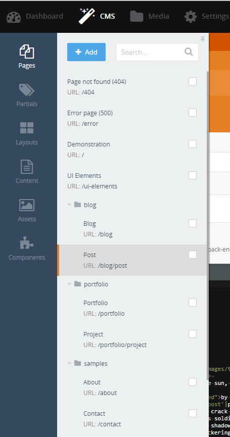Image resolution: width=230 pixels, height=437 pixels.
Task: Tick the checkbox for UI Elements page
Action: tap(193, 175)
